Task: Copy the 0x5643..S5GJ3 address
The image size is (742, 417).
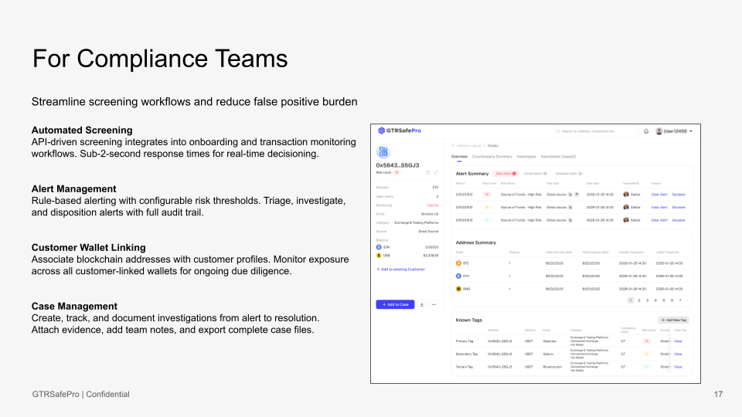Action: tap(427, 172)
